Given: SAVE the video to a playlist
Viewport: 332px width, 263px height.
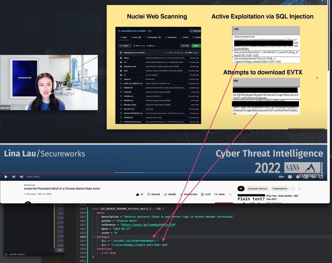Looking at the screenshot, I should tap(219, 194).
